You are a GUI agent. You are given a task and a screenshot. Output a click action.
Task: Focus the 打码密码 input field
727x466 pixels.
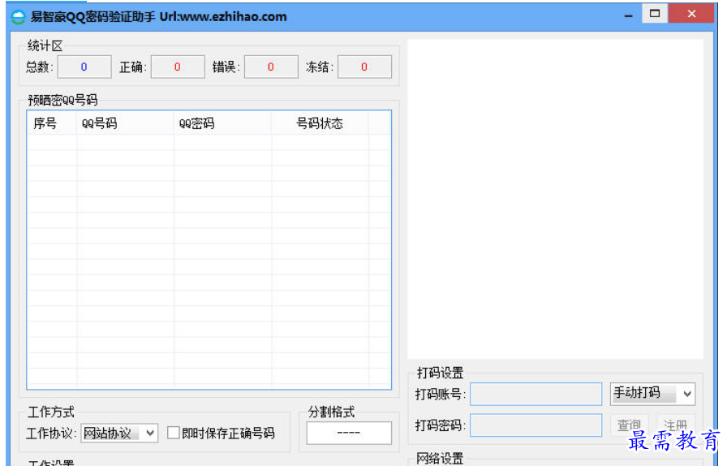click(536, 425)
